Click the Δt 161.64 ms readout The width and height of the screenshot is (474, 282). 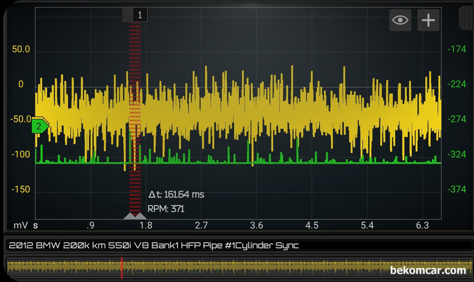pos(176,194)
